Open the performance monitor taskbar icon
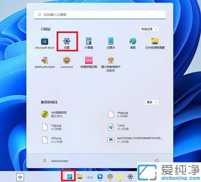This screenshot has height=182, width=201. tap(90, 177)
